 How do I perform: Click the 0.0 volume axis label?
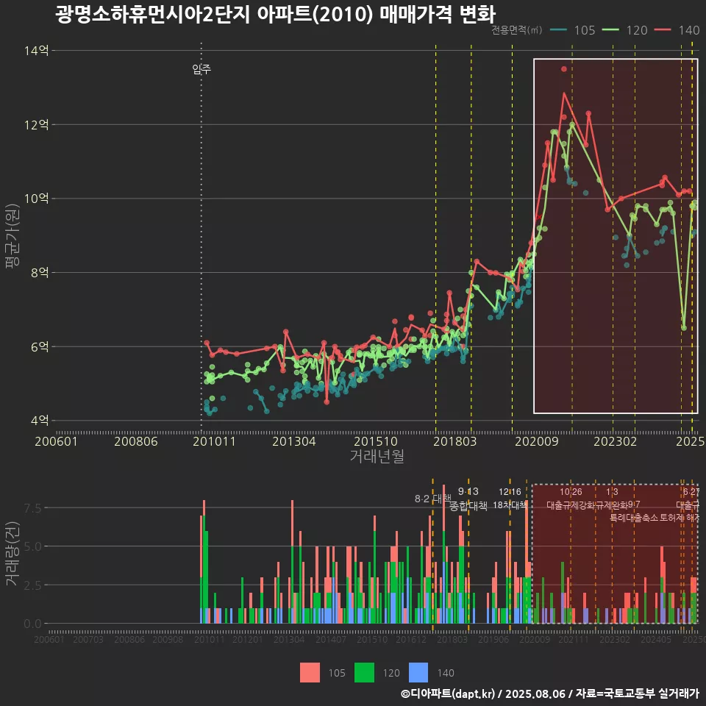(x=32, y=624)
